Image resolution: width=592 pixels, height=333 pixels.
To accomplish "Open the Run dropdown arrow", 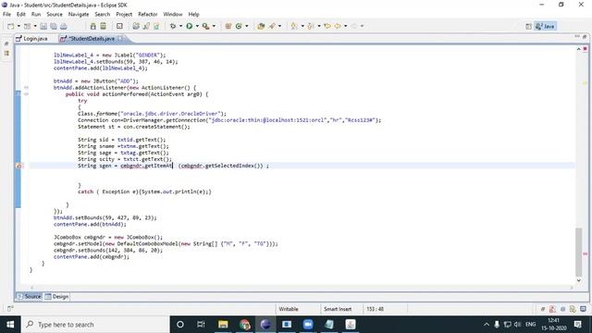I will (197, 26).
